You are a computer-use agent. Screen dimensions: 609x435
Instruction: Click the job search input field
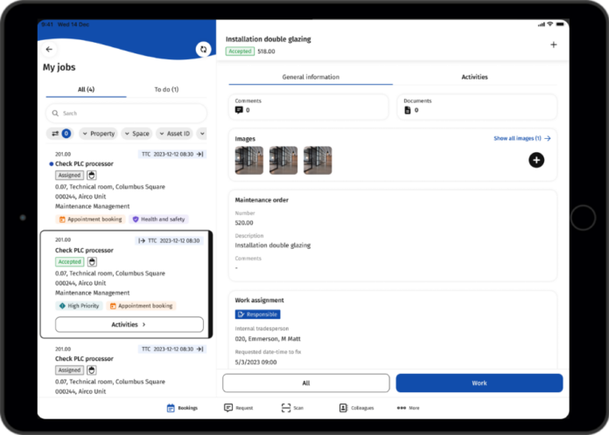126,113
